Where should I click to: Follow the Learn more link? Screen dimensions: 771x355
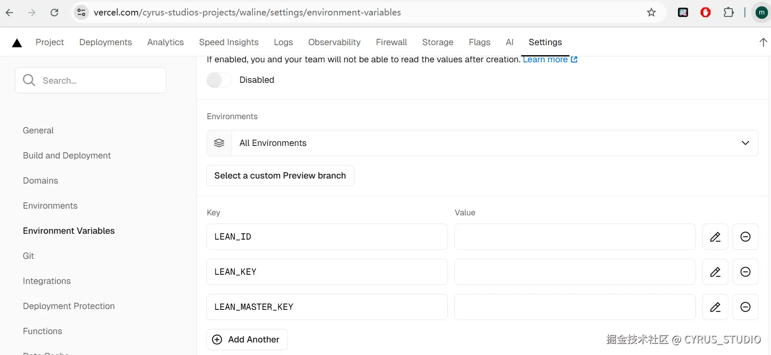click(550, 60)
